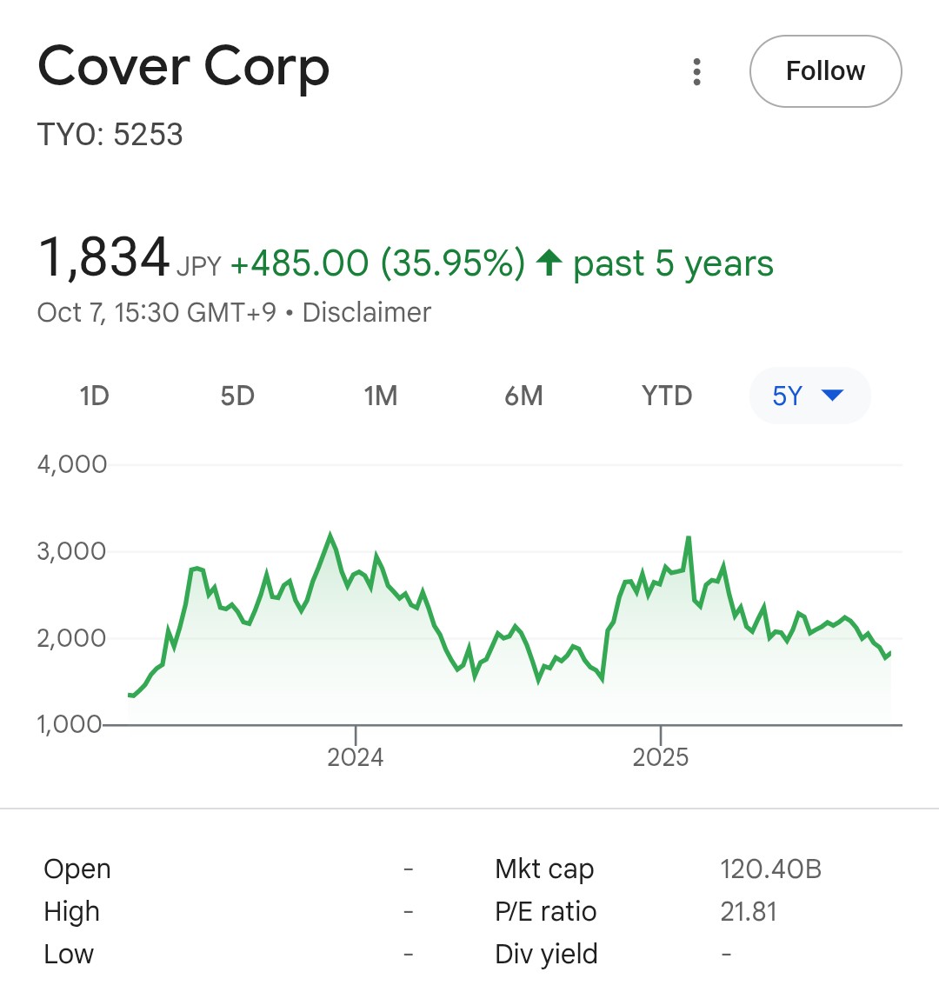This screenshot has height=992, width=939.
Task: Select the 5D chart range
Action: [236, 396]
